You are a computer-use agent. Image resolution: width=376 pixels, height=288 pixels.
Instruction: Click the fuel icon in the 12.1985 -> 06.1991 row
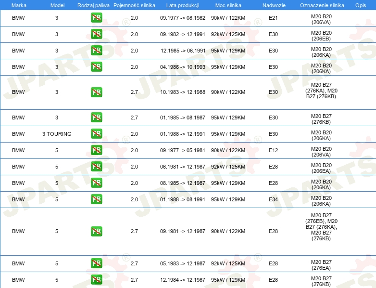click(96, 51)
